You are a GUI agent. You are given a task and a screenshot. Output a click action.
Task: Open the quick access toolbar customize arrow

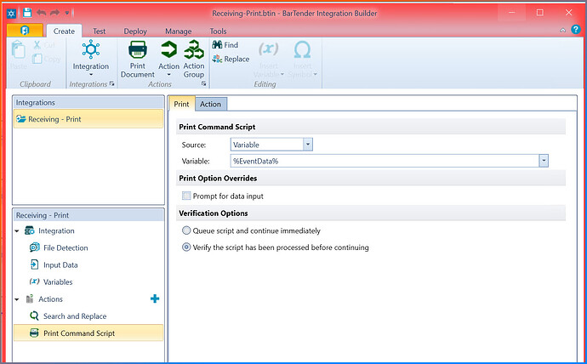coord(67,13)
